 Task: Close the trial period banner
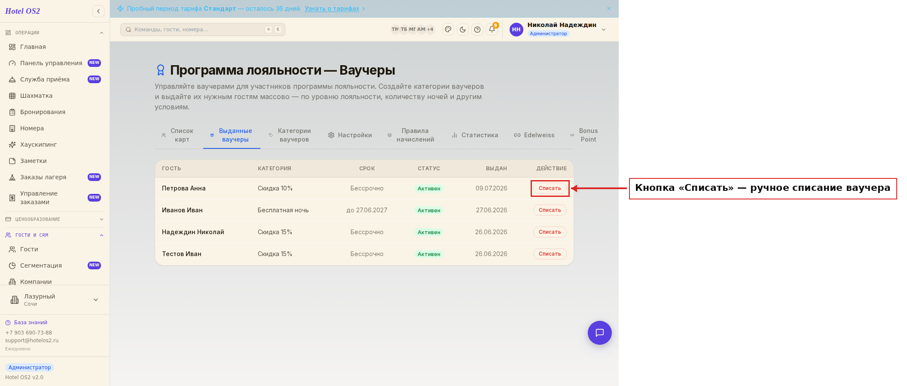point(609,9)
